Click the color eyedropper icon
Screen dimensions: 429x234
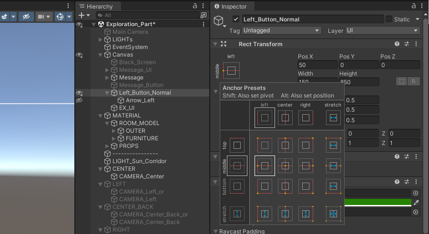click(416, 203)
